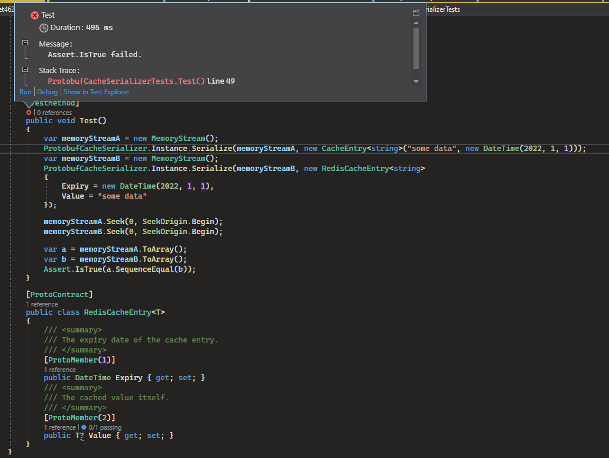Click the RedisCacheEntry<T> class name
Image resolution: width=609 pixels, height=458 pixels.
pyautogui.click(x=124, y=312)
